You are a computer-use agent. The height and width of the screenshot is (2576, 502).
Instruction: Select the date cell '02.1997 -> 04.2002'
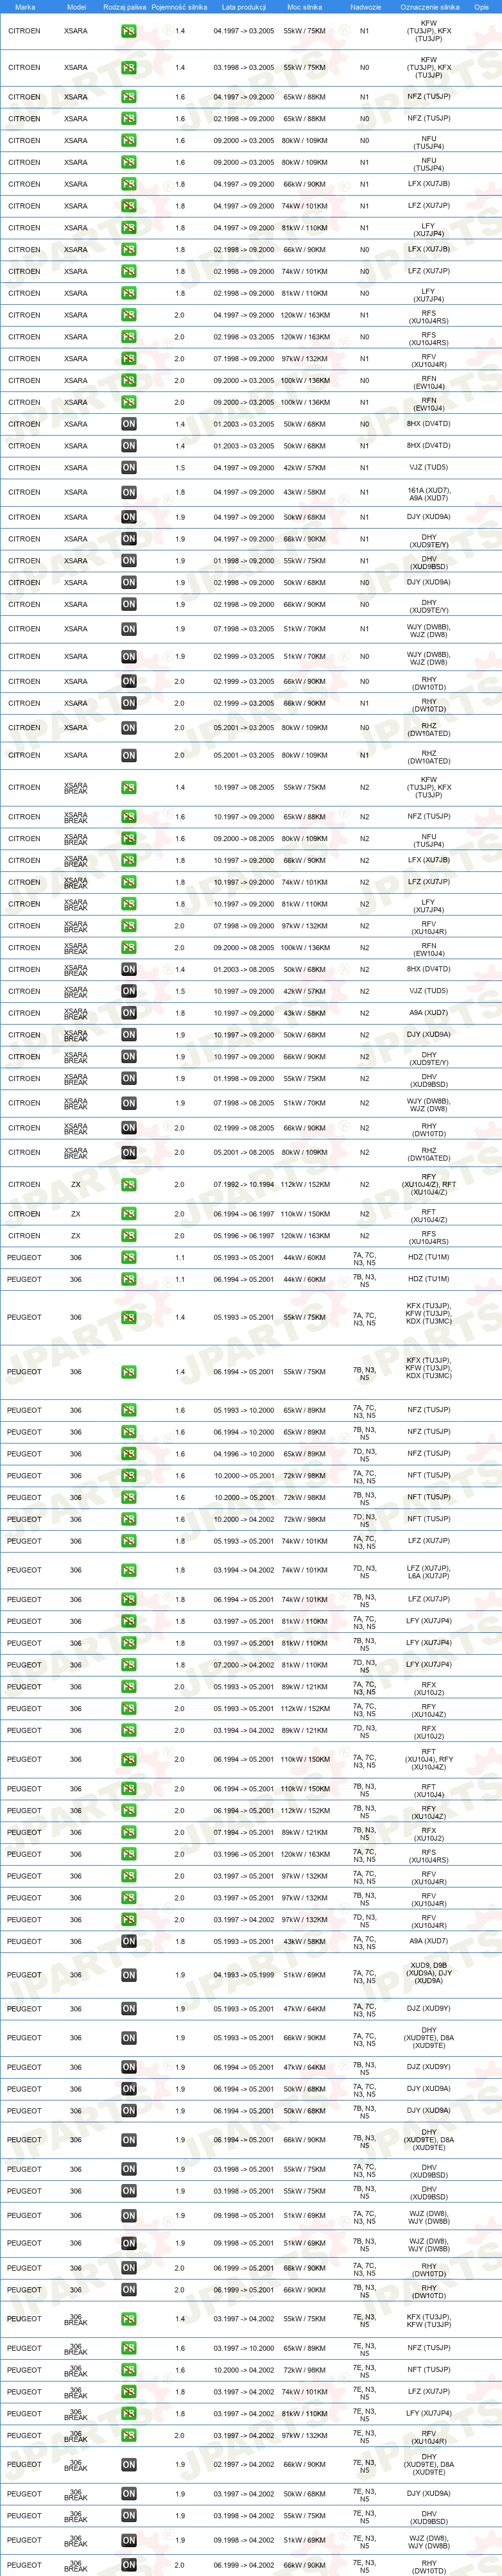244,2464
